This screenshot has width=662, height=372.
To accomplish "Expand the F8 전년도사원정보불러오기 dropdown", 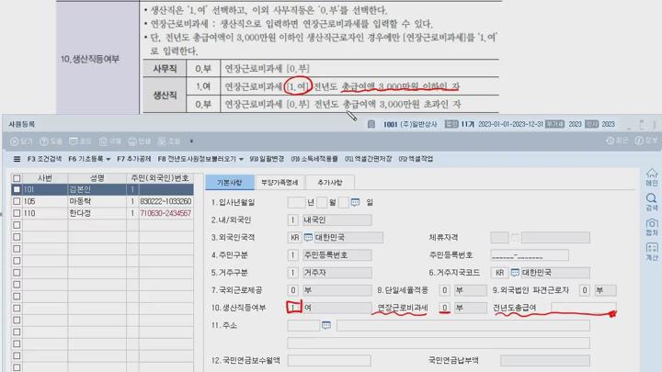I will 241,159.
